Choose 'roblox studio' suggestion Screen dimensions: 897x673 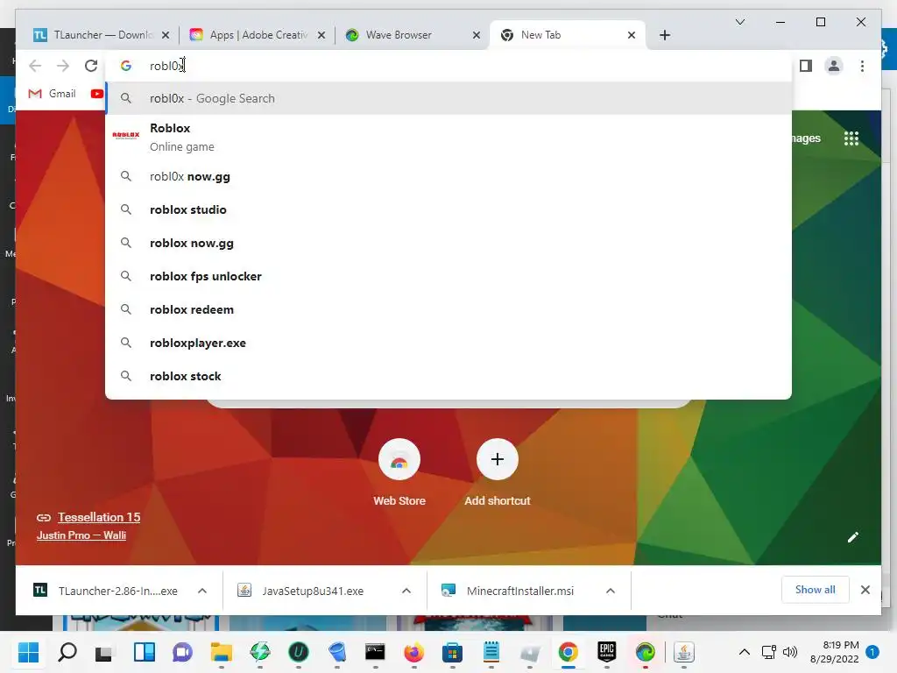[x=448, y=210]
